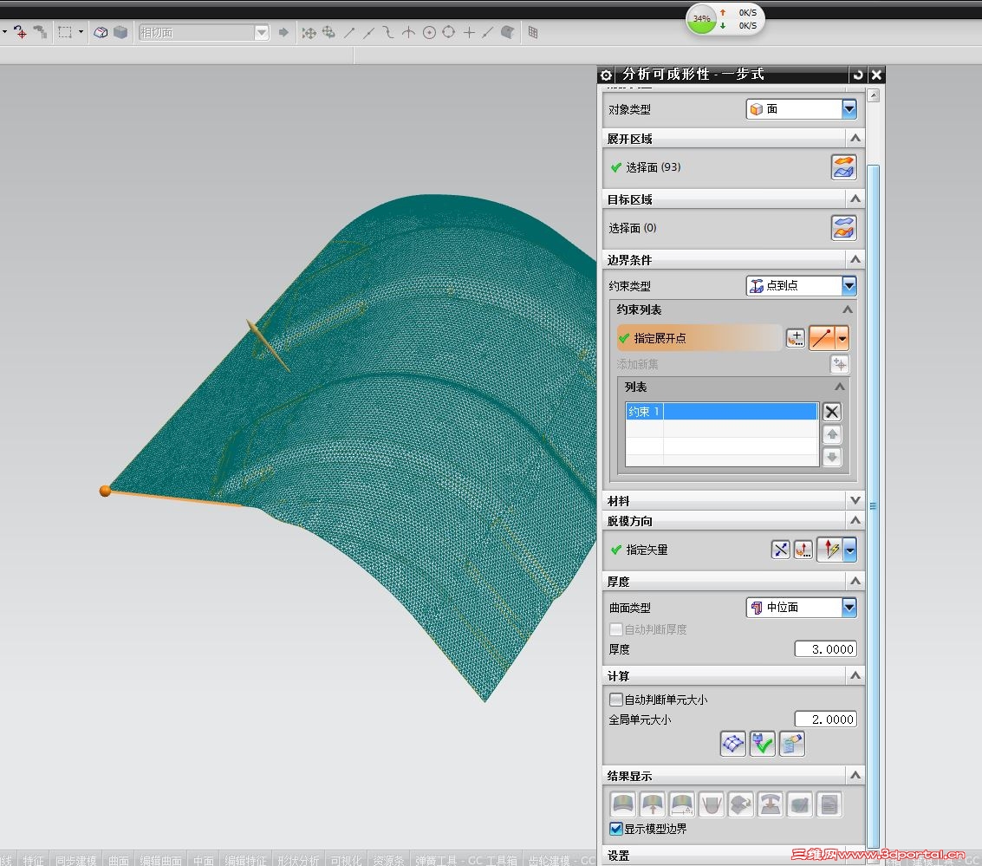Click the grid snap icon in toolbar
Image resolution: width=982 pixels, height=866 pixels.
(533, 32)
